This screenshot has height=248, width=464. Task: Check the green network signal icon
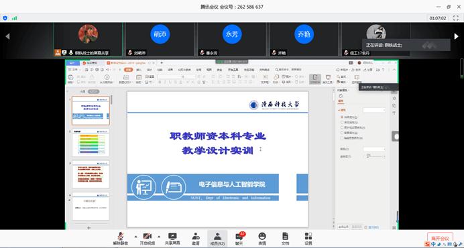(x=14, y=18)
